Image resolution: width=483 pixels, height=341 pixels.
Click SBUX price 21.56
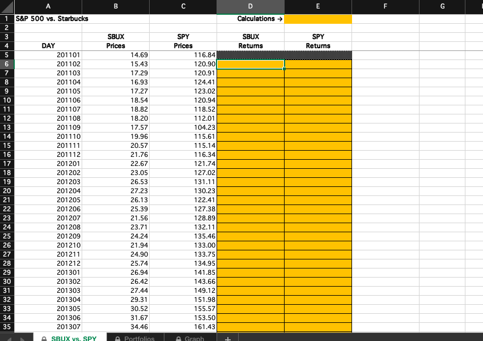(x=116, y=218)
